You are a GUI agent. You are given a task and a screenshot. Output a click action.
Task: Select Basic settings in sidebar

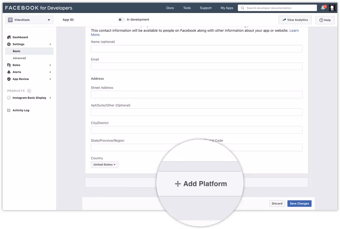(29, 51)
